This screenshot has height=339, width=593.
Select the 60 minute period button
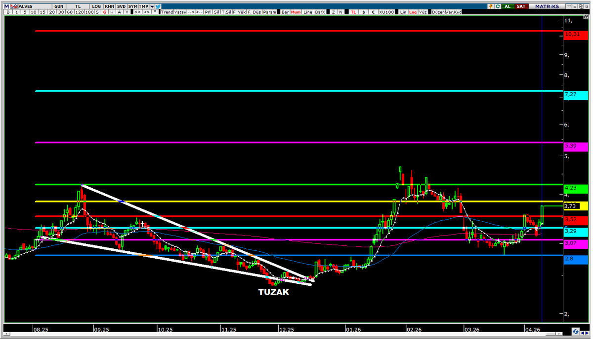pos(70,12)
